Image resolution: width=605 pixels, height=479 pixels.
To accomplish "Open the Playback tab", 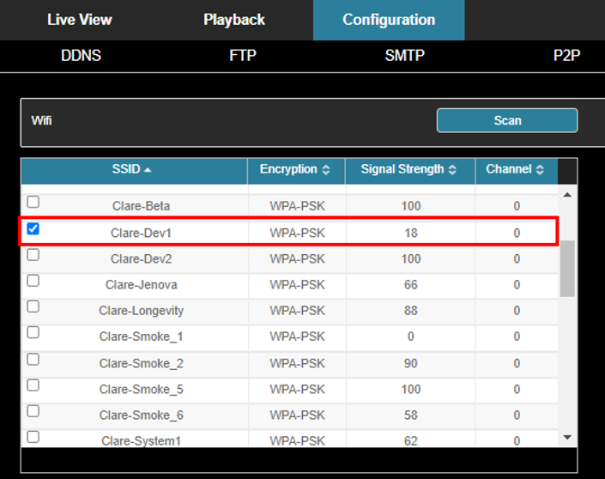I will click(x=234, y=20).
